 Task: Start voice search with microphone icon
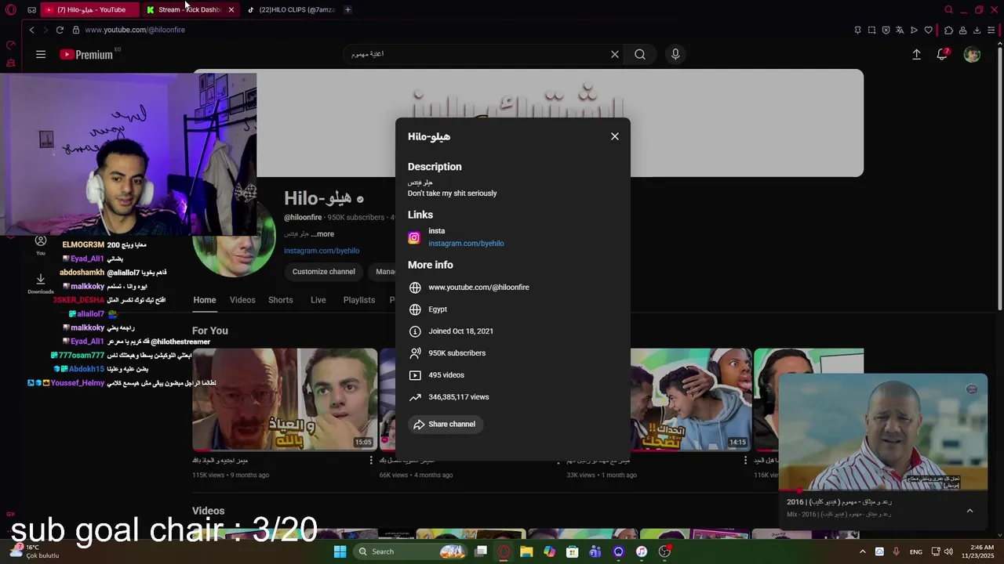[675, 54]
